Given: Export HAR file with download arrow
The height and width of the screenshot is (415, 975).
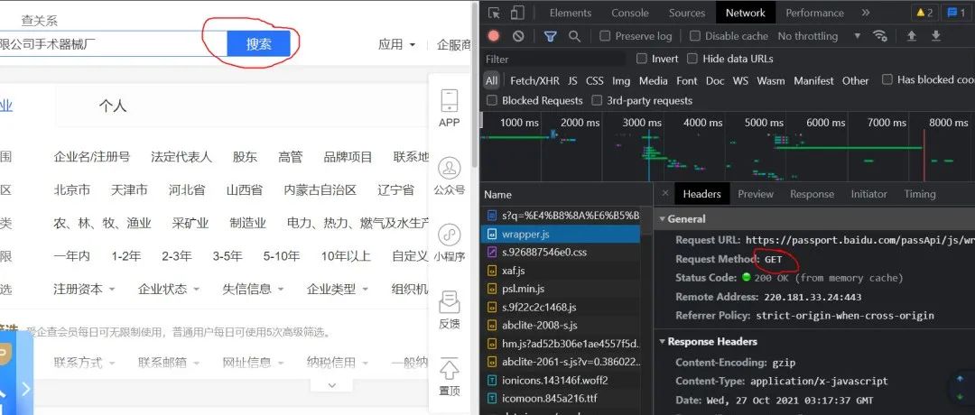Looking at the screenshot, I should 936,35.
